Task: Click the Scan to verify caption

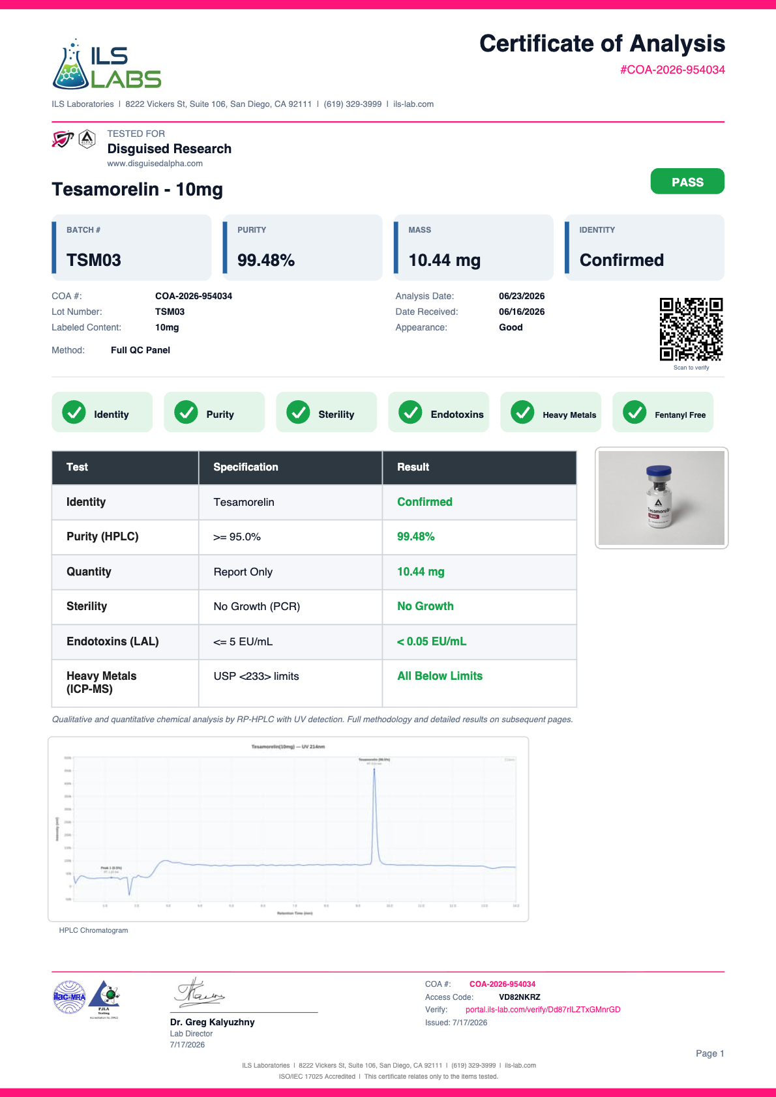Action: (x=691, y=368)
